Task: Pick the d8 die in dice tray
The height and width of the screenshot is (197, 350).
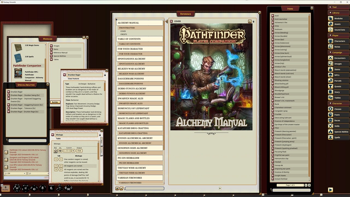Action: (x=42, y=188)
